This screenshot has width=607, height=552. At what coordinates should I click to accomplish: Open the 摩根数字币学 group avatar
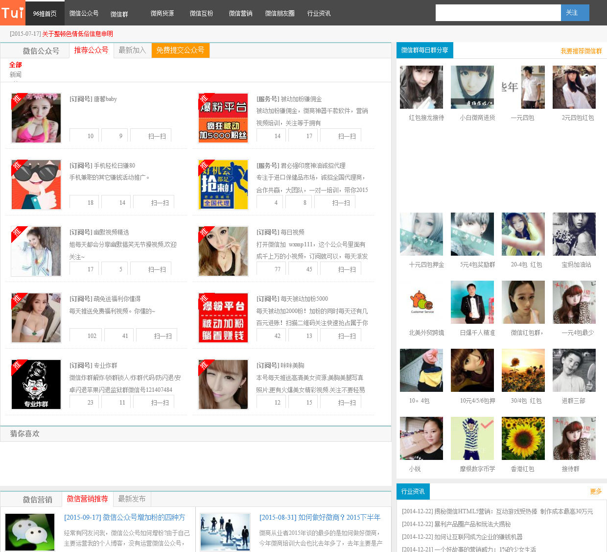472,438
